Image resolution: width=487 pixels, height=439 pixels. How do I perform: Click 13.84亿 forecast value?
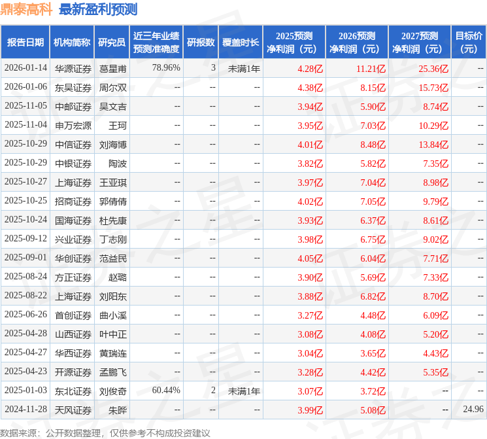[433, 145]
